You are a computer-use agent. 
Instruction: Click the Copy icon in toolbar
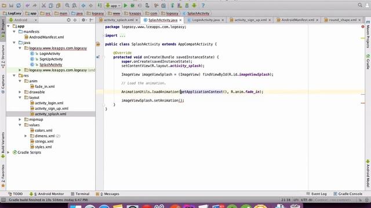pyautogui.click(x=51, y=5)
